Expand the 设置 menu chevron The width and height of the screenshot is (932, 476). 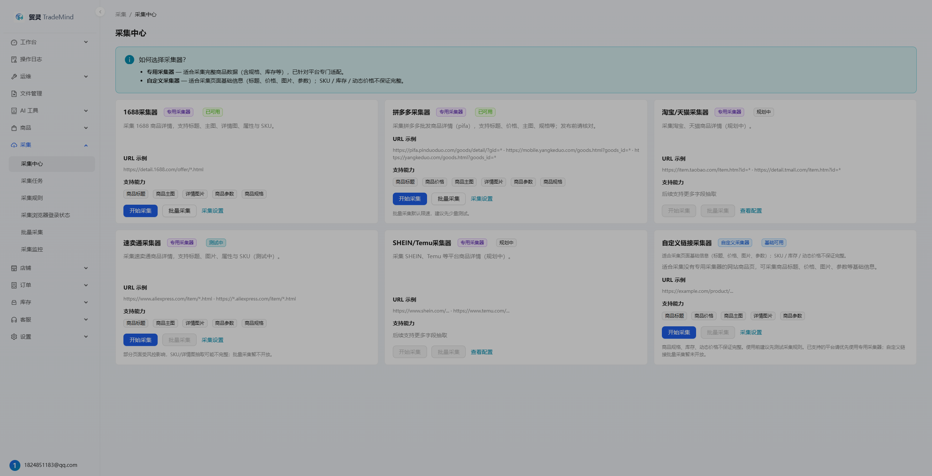point(86,337)
